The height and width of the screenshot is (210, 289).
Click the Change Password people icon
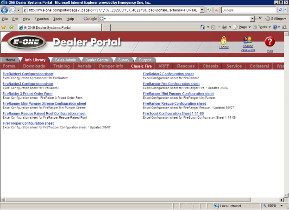247,40
